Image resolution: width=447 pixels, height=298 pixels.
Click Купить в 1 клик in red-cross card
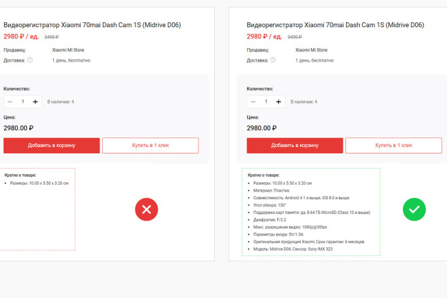pyautogui.click(x=150, y=146)
